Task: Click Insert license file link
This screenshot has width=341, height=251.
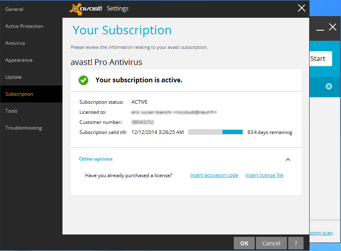Action: pos(264,175)
